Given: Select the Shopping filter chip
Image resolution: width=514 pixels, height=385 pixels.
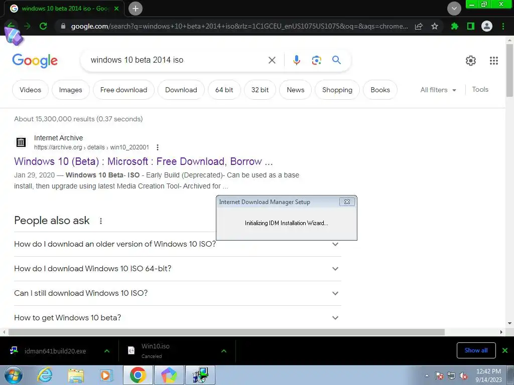Looking at the screenshot, I should [x=337, y=90].
